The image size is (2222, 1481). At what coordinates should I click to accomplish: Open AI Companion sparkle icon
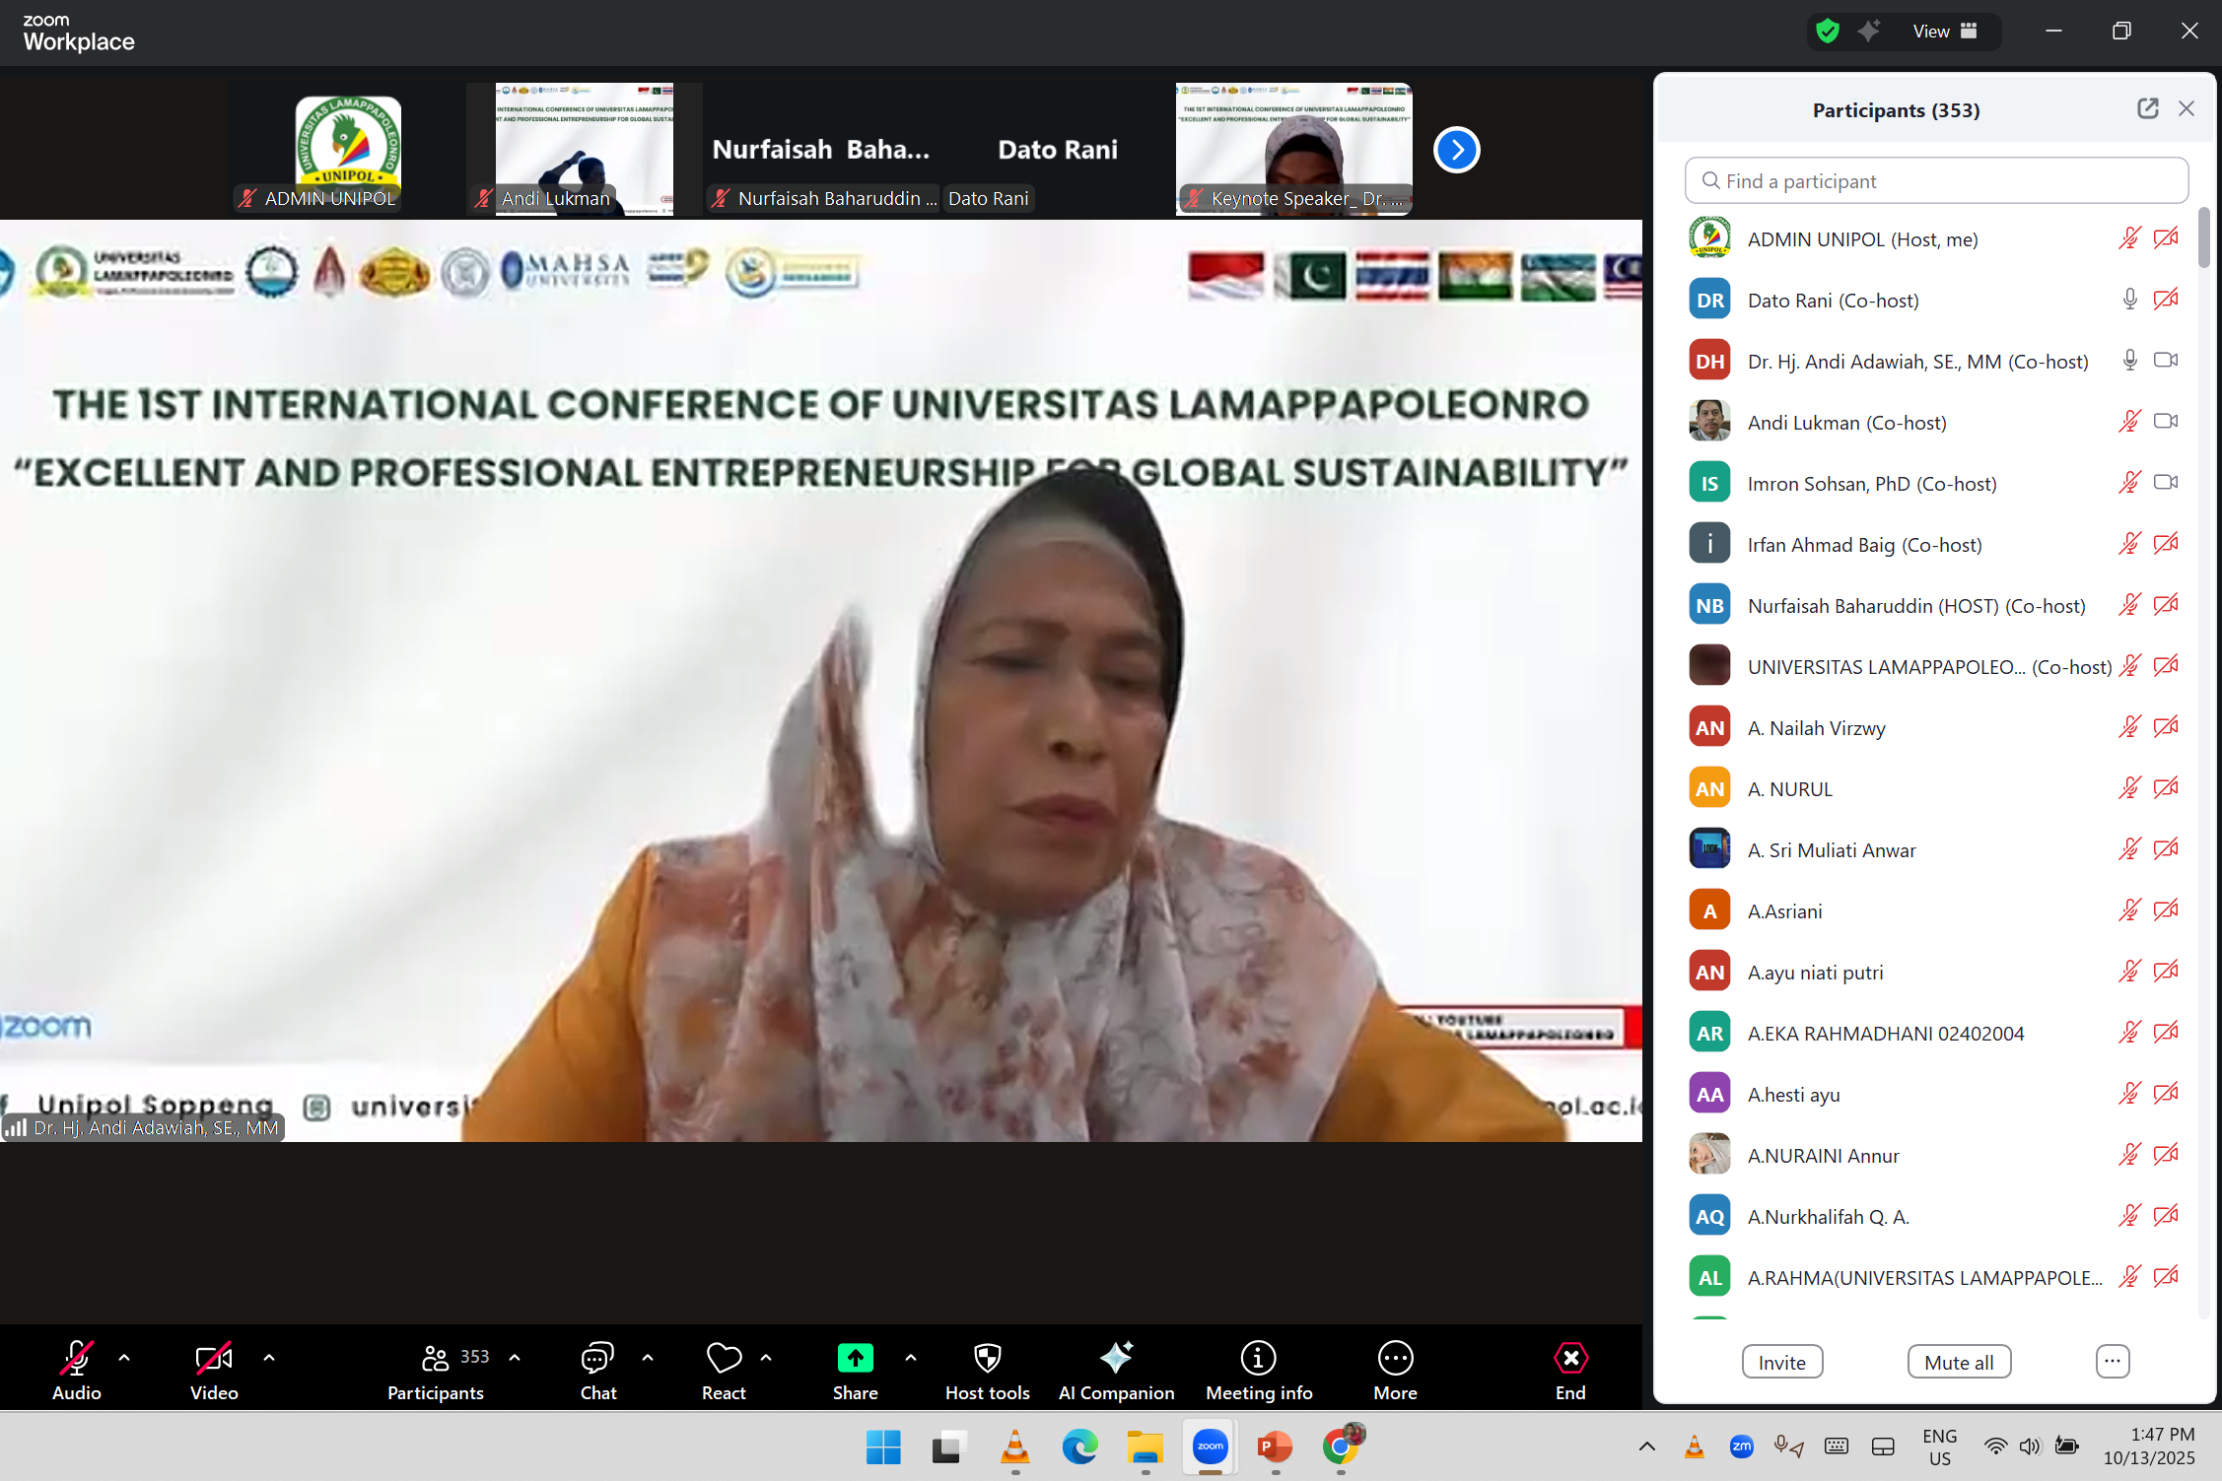(x=1116, y=1360)
